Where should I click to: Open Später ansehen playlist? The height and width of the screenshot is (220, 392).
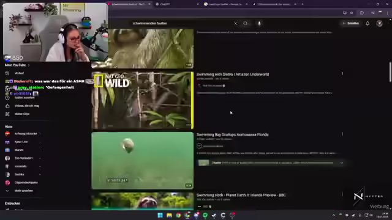click(24, 98)
